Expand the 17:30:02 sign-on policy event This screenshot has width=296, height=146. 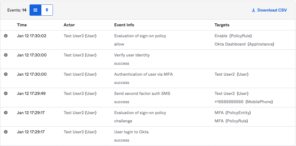6,36
